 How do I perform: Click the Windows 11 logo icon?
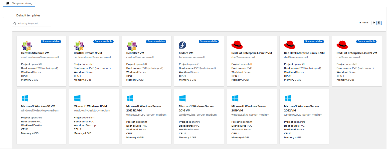(x=77, y=98)
